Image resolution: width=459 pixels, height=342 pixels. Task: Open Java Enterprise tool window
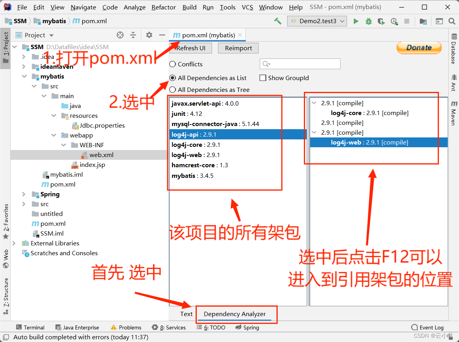coord(77,327)
